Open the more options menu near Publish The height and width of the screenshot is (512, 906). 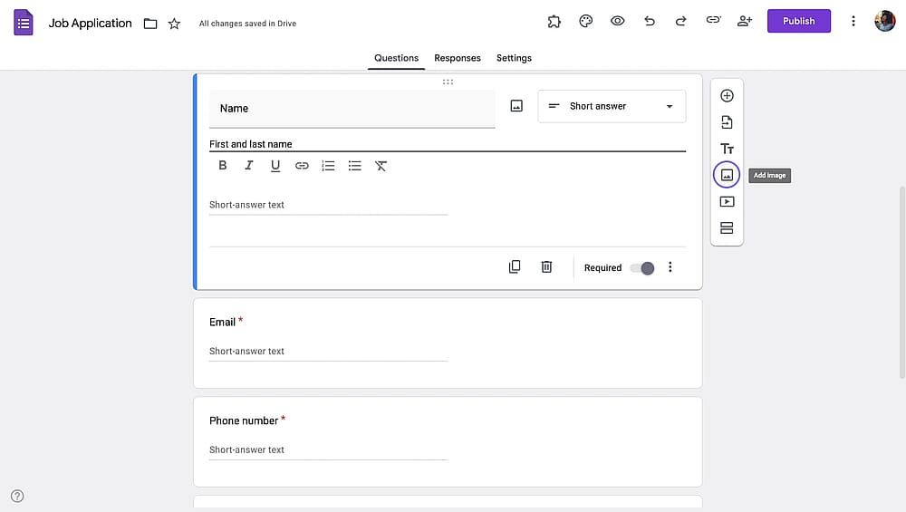pyautogui.click(x=853, y=22)
